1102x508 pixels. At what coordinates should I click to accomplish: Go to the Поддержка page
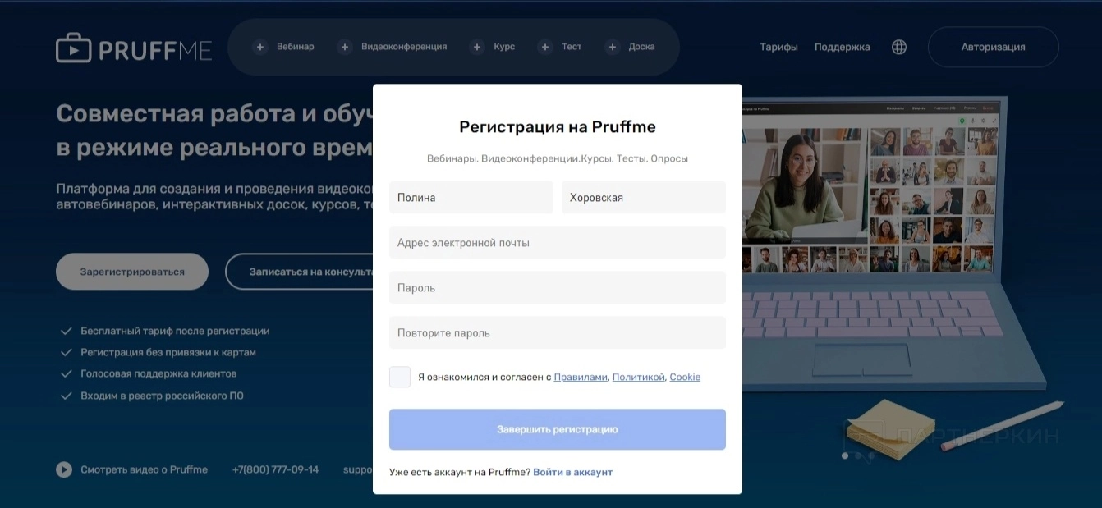(x=842, y=47)
